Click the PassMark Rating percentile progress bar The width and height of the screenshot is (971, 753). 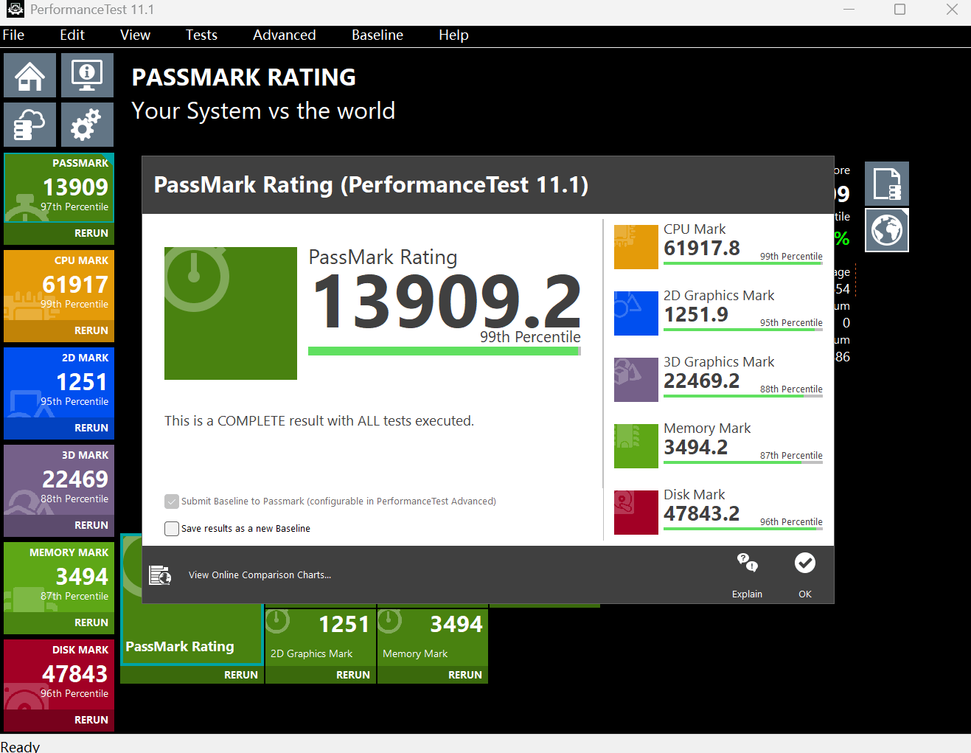444,351
